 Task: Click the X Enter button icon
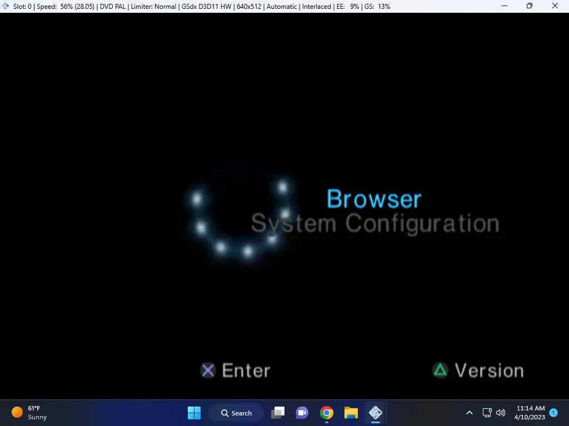[208, 370]
